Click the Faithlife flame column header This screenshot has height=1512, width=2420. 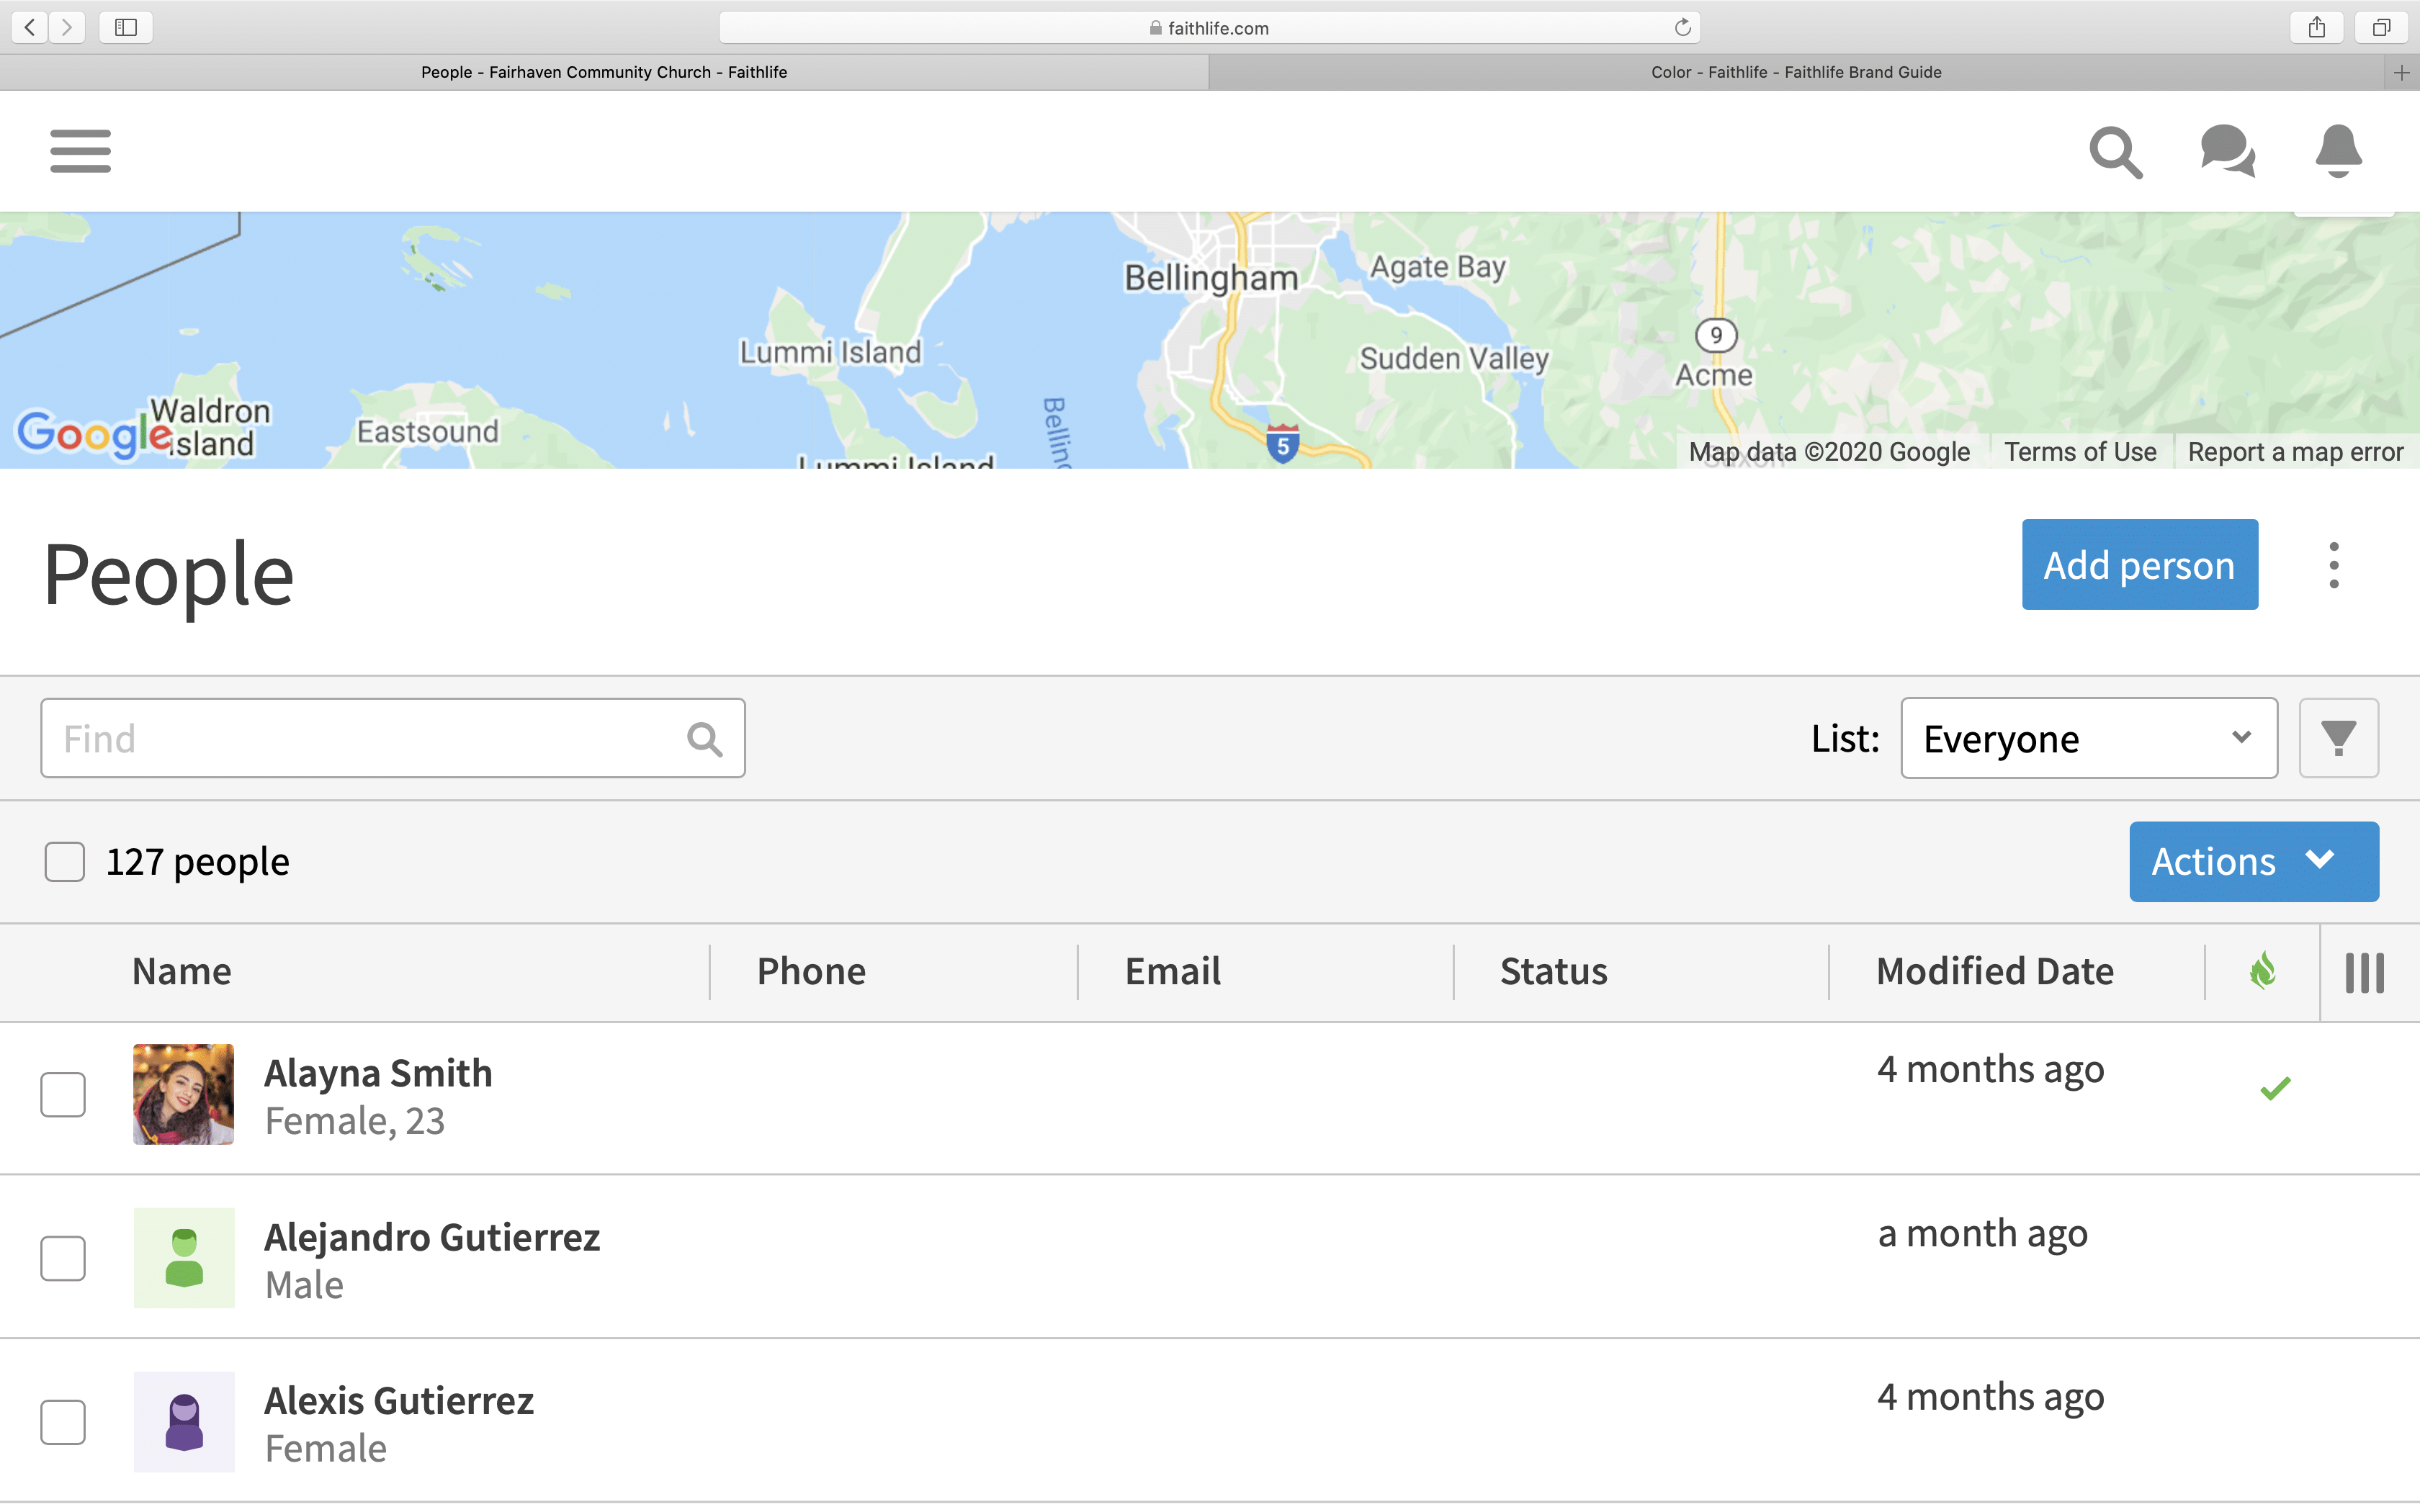click(x=2262, y=971)
